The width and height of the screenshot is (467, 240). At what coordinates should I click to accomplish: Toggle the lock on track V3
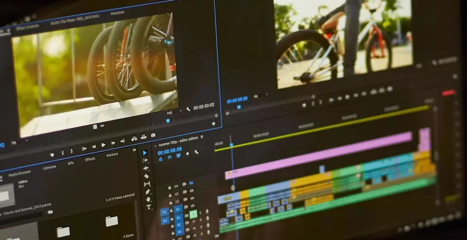[170, 195]
